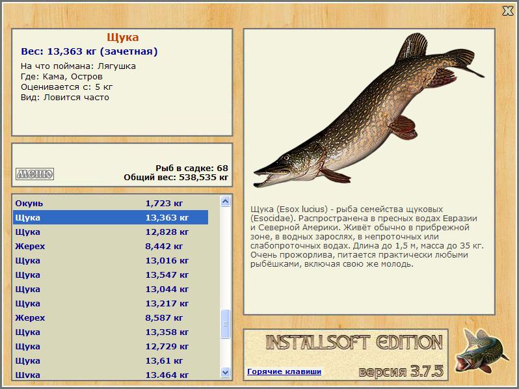Click the Вес: 13,363 кг (зачетная) line
Viewport: 519px width, 389px height.
point(89,51)
